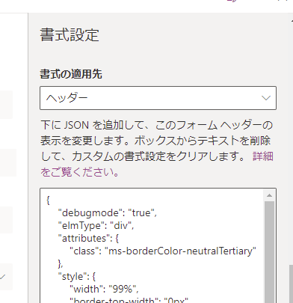The image size is (293, 303).
Task: Click the "style": { line in JSON
Action: pos(77,276)
